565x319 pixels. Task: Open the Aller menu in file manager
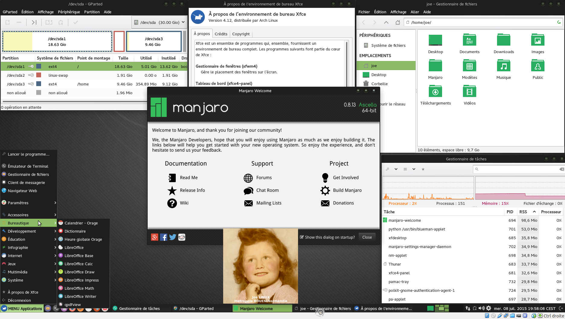415,12
